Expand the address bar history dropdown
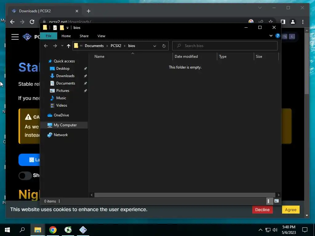Image resolution: width=315 pixels, height=236 pixels. pyautogui.click(x=155, y=46)
